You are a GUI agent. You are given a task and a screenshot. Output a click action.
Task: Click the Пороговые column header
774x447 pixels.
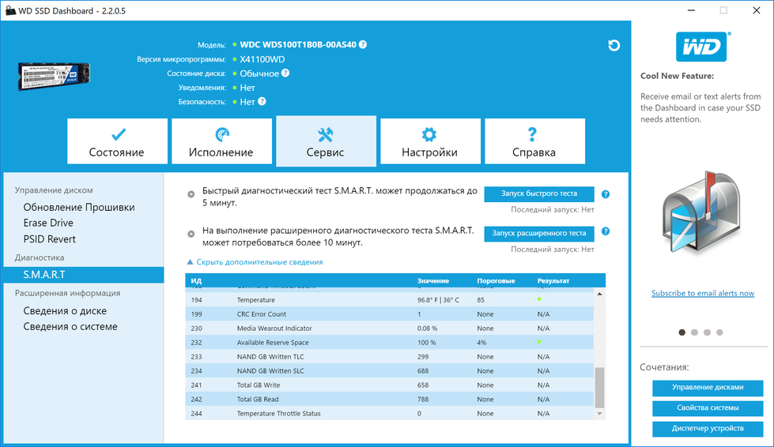click(x=496, y=281)
